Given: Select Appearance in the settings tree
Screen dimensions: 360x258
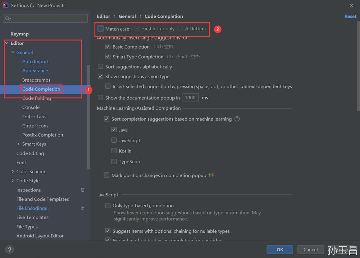Looking at the screenshot, I should click(35, 70).
